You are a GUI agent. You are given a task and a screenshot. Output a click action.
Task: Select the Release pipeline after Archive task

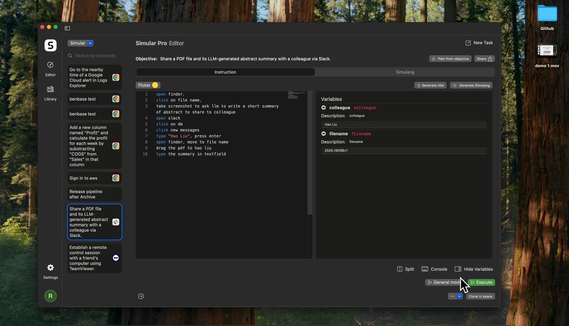pyautogui.click(x=95, y=194)
